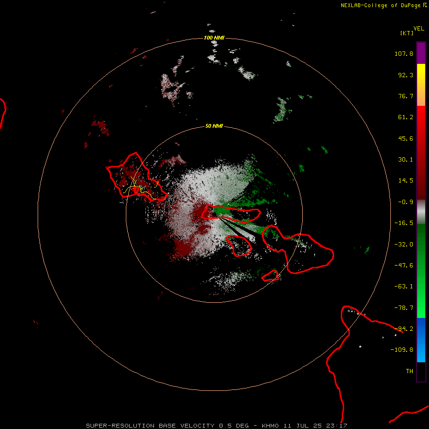Click the -0.9 legend value

click(x=406, y=202)
